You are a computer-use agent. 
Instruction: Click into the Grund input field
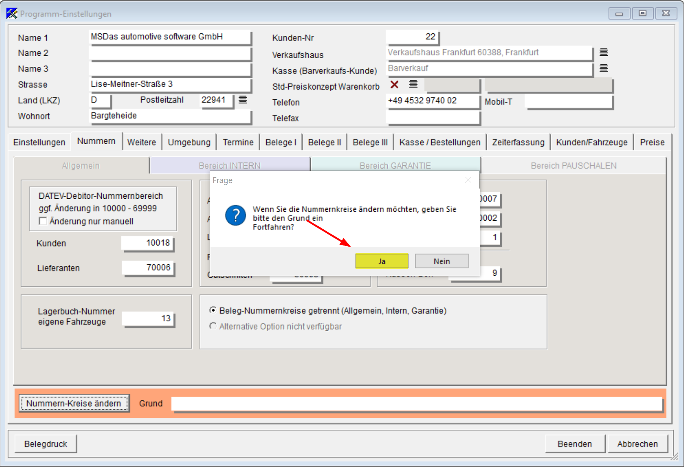[x=417, y=404]
